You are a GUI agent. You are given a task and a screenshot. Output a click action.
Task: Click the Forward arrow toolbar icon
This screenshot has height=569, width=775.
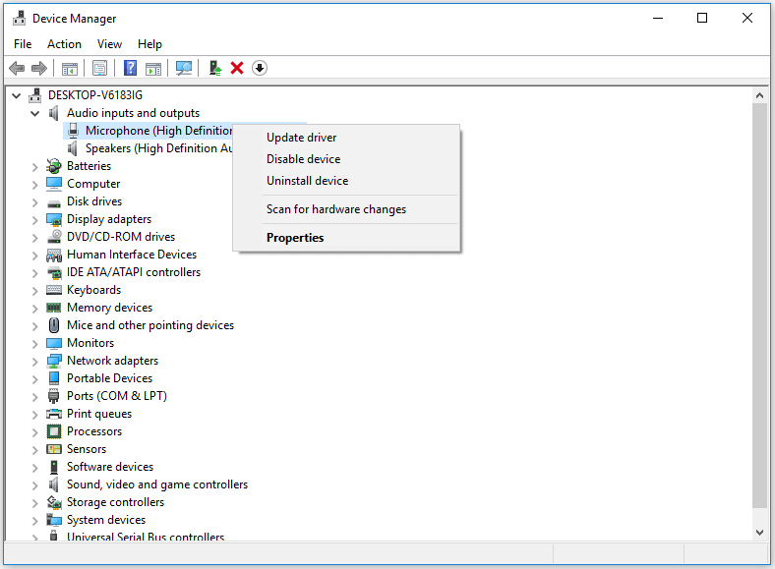(x=39, y=68)
